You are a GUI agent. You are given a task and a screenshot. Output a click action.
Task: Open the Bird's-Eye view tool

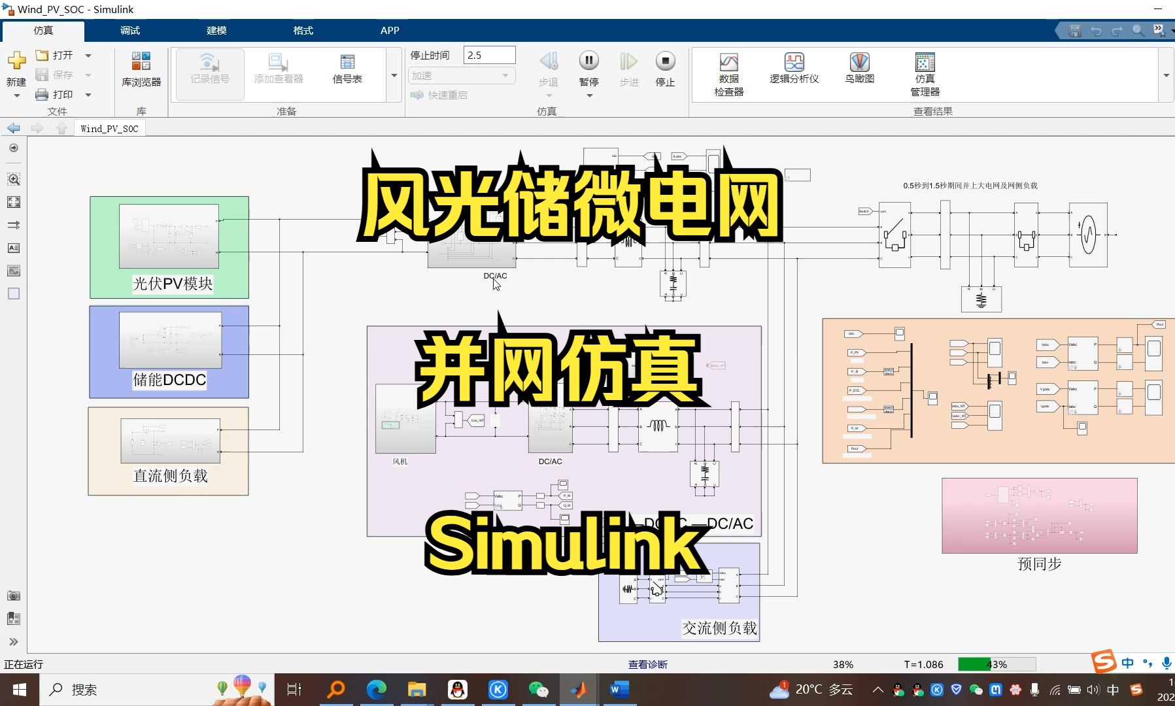coord(859,68)
